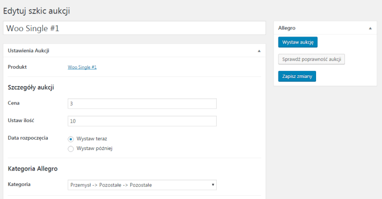Open the Kategoria dropdown
The height and width of the screenshot is (199, 382).
tap(142, 185)
